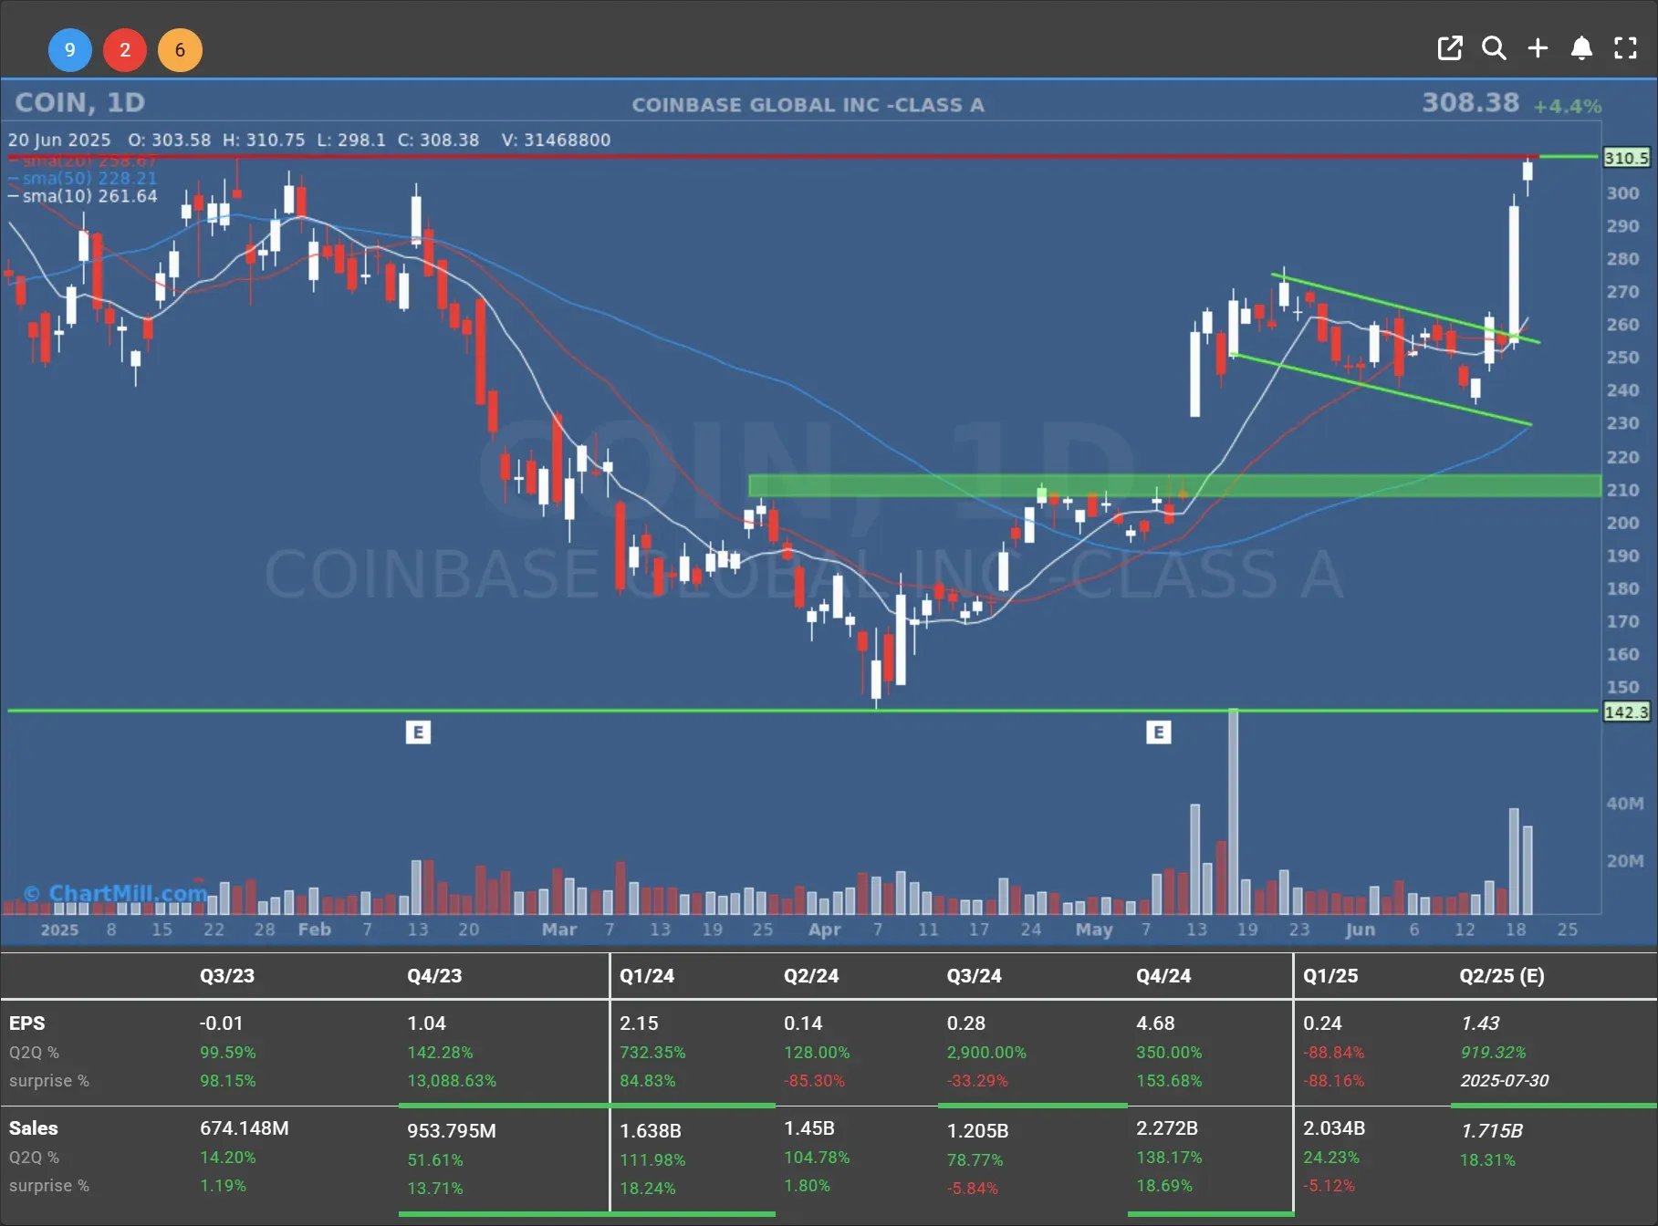The height and width of the screenshot is (1226, 1658).
Task: Click the COIN, 1D ticker title
Action: coord(80,102)
